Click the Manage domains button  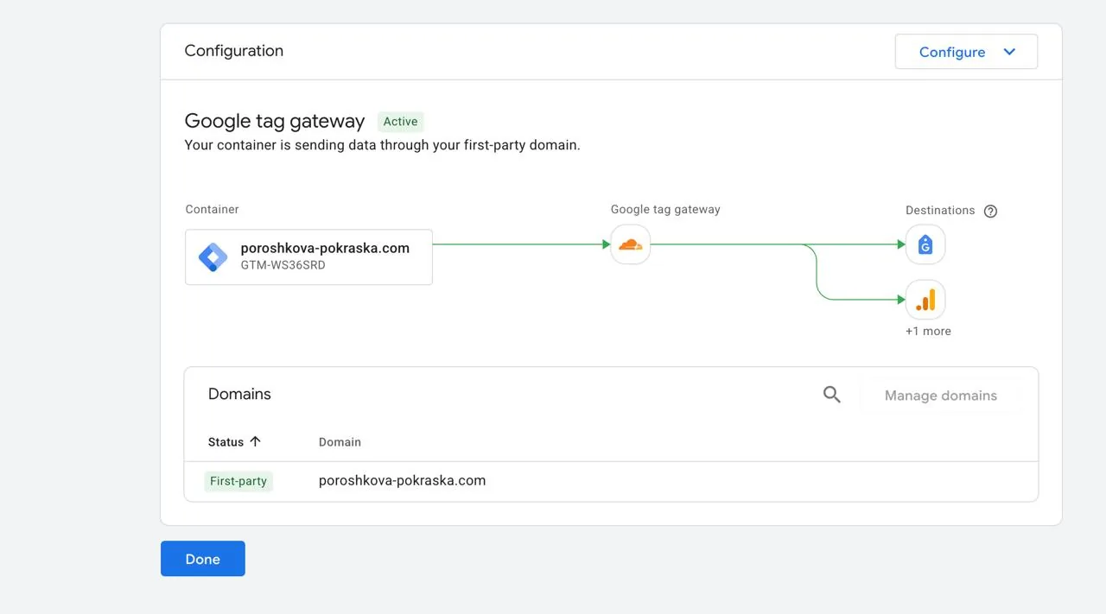point(941,396)
